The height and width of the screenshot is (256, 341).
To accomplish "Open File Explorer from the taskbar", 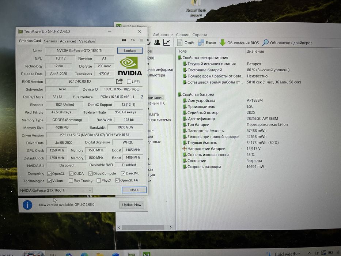I will (x=100, y=254).
